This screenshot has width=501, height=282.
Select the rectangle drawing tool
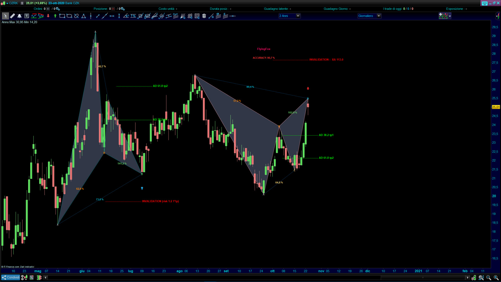[62, 16]
